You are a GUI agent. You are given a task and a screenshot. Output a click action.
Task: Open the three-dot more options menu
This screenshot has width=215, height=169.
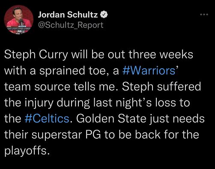tap(204, 15)
